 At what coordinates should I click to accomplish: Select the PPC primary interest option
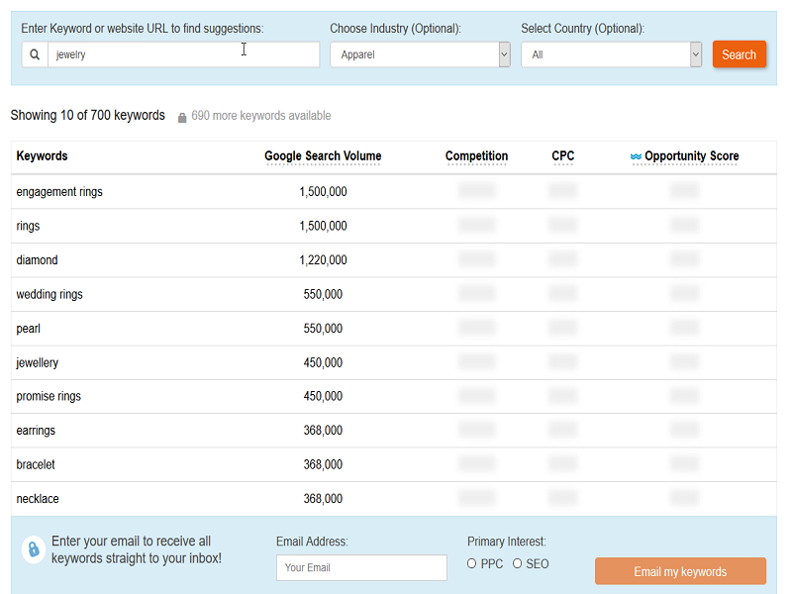(x=471, y=563)
